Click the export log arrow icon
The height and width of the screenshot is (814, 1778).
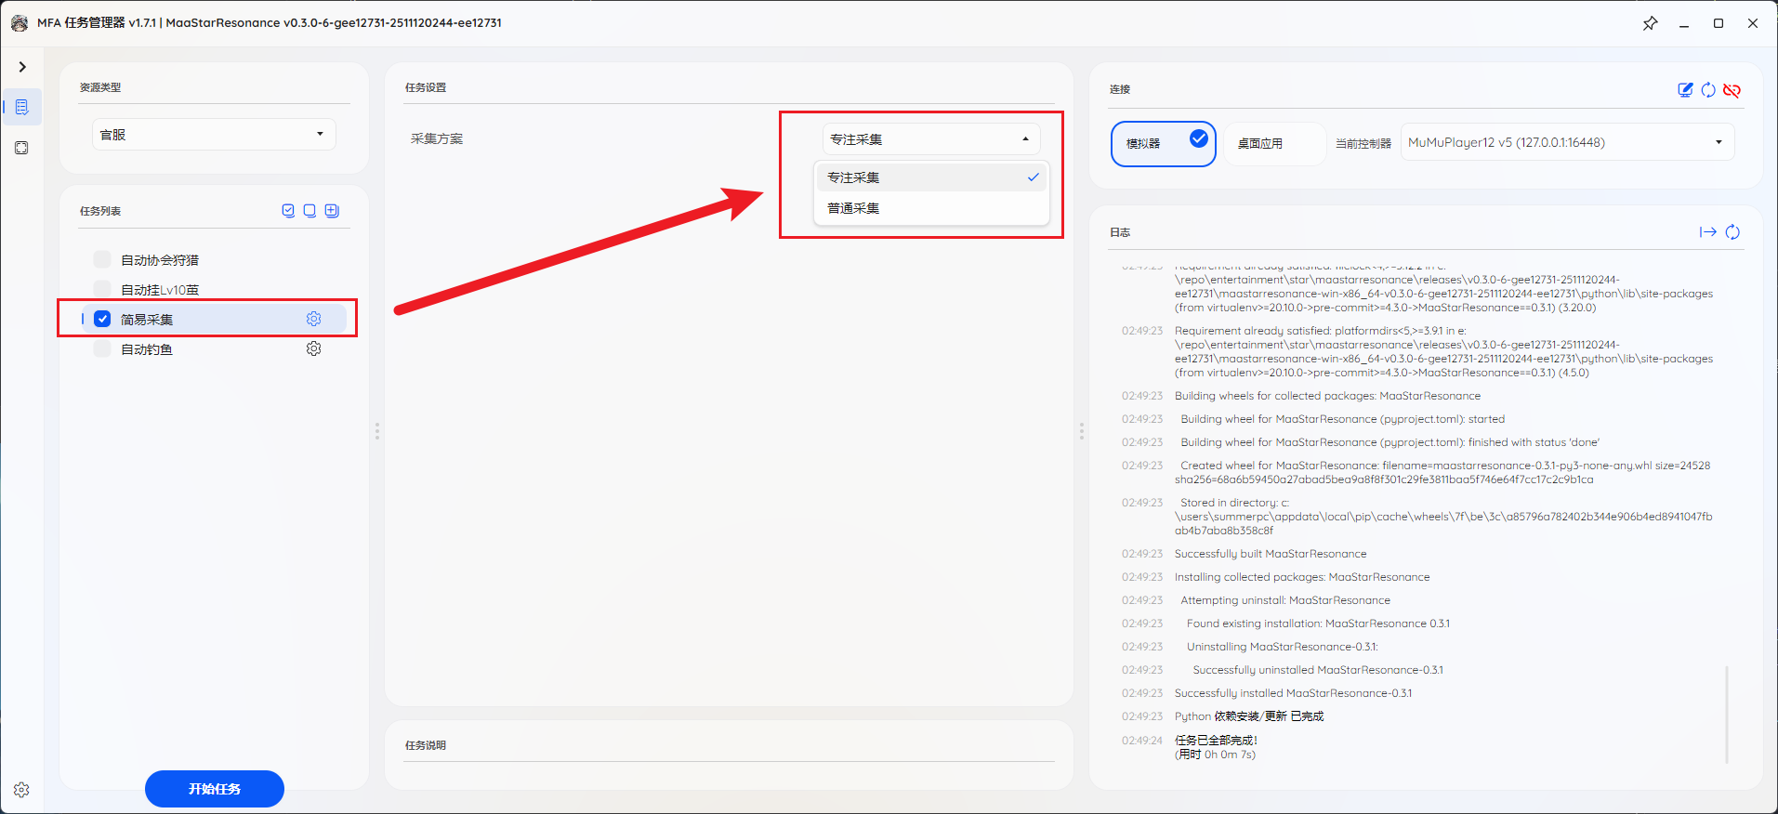[x=1707, y=232]
